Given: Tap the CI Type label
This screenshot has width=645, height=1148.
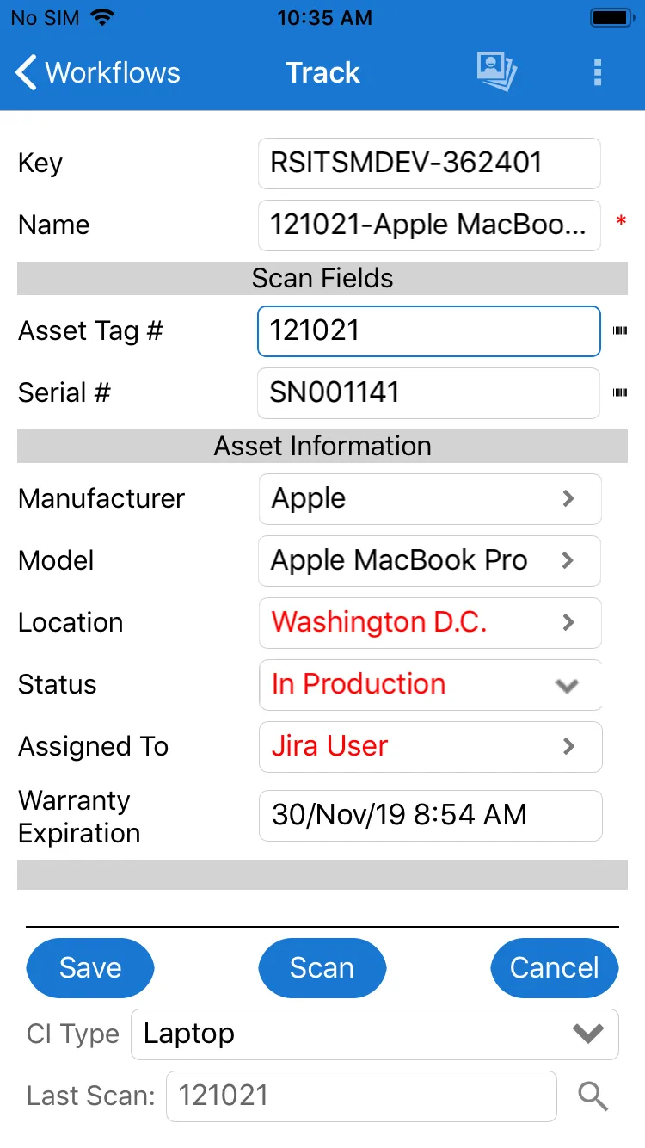Looking at the screenshot, I should point(73,1034).
